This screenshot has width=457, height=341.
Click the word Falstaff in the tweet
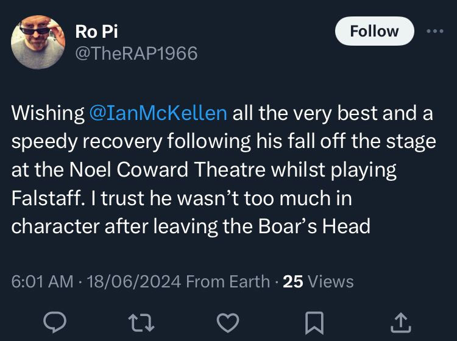point(46,198)
